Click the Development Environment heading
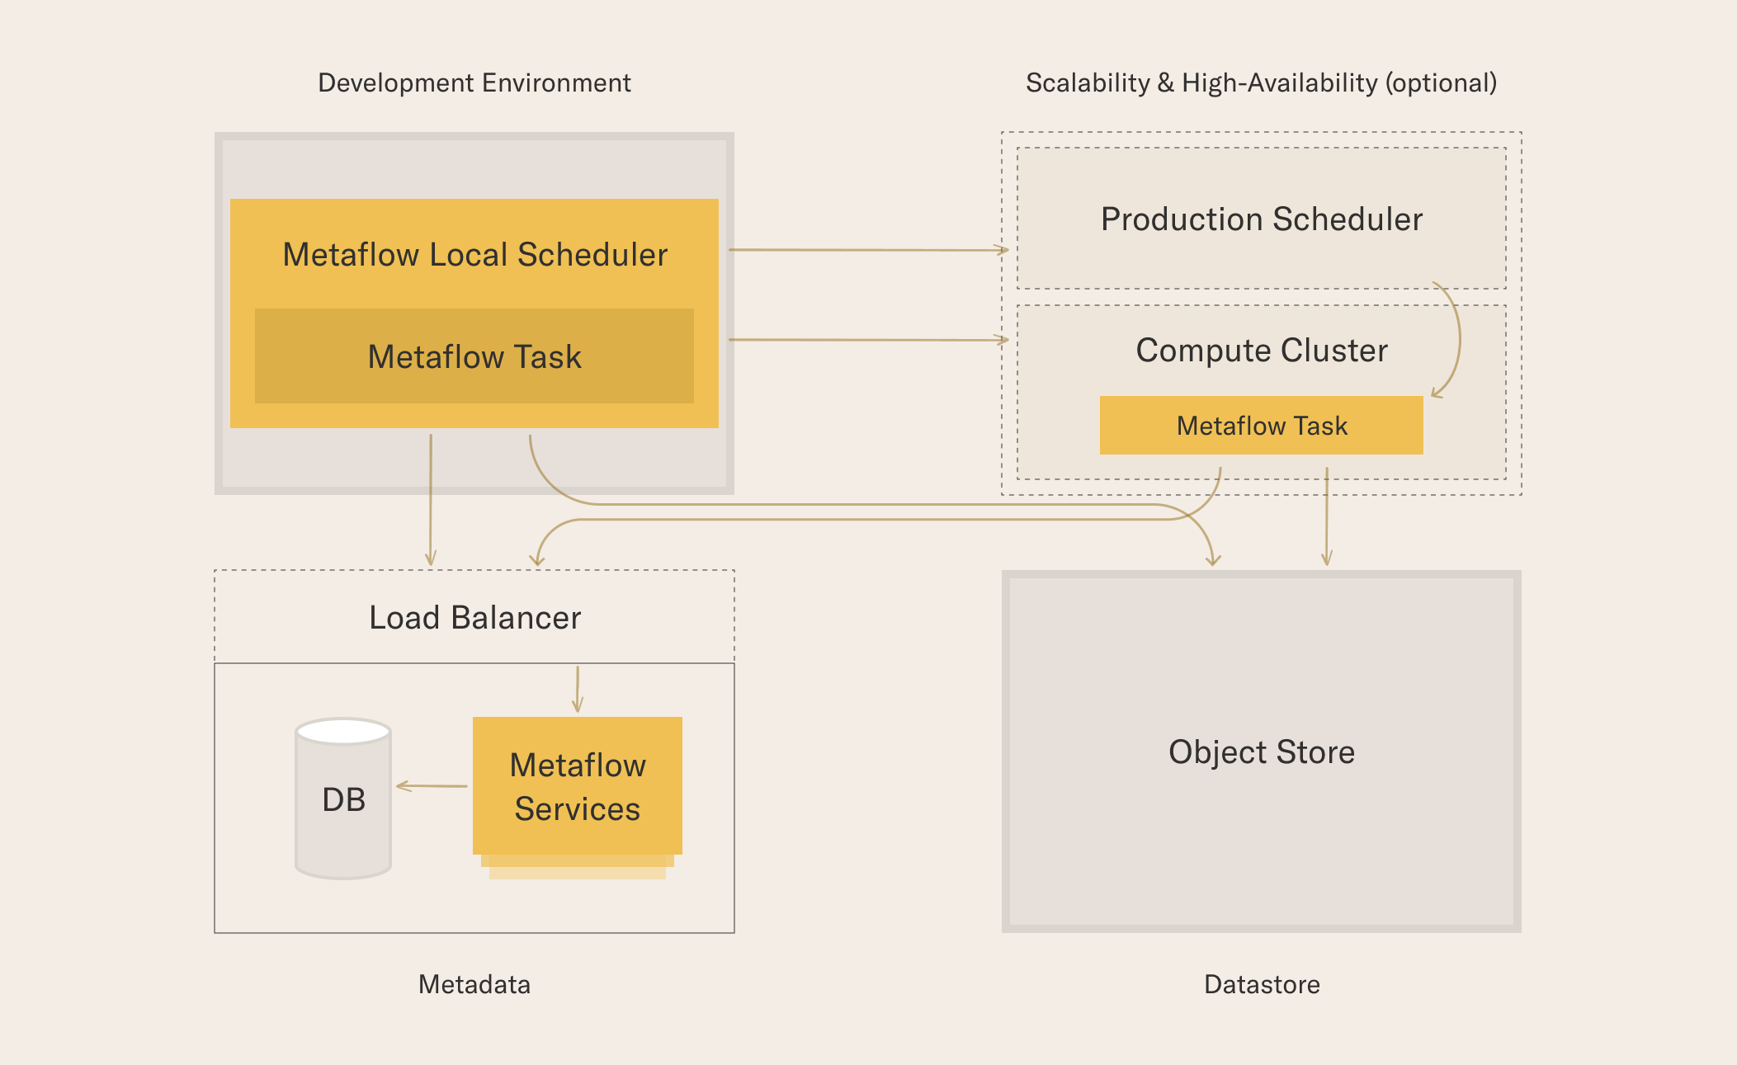 click(x=474, y=82)
